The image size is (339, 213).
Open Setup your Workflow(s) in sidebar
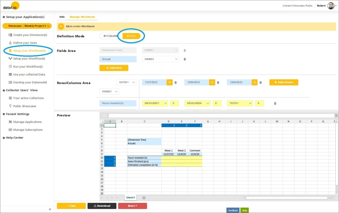click(x=29, y=59)
